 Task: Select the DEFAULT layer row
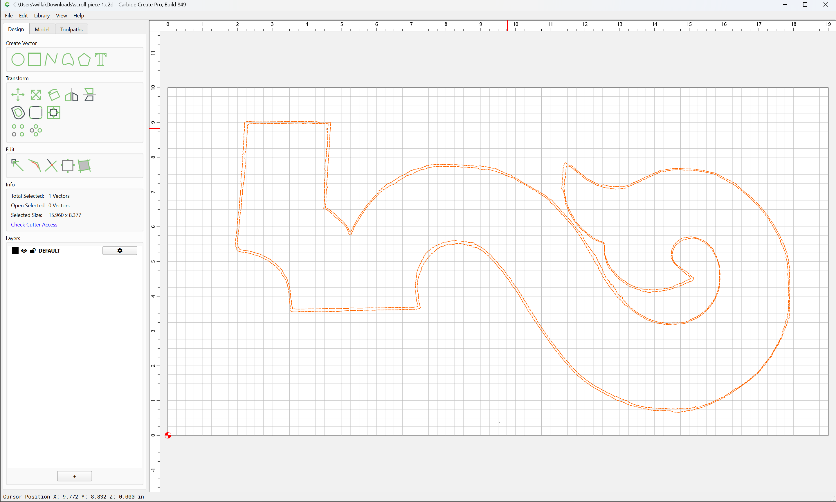(x=74, y=251)
